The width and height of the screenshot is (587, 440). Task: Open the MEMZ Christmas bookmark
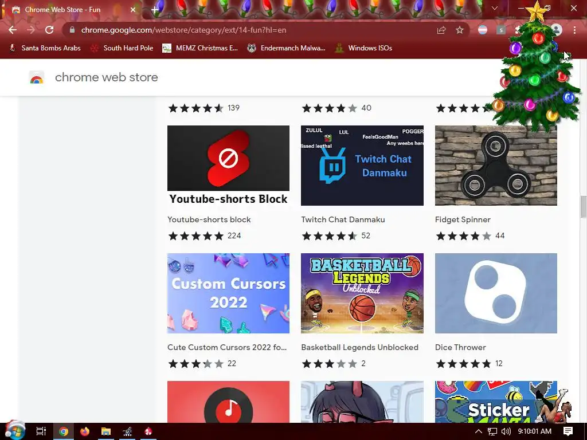tap(200, 48)
